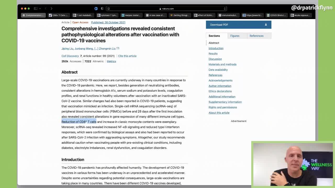Image resolution: width=335 pixels, height=188 pixels.
Task: Go back with the back arrow
Action: 46,9
